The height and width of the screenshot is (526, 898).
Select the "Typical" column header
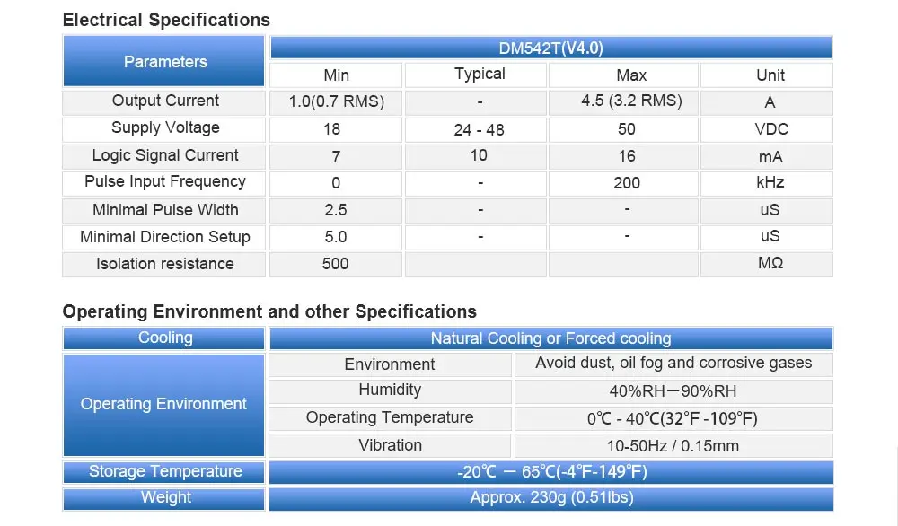coord(476,75)
